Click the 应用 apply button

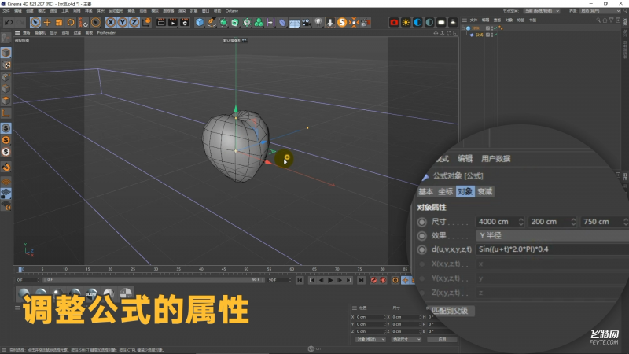click(x=442, y=340)
